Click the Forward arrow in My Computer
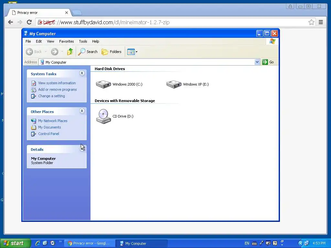The image size is (331, 248). pyautogui.click(x=55, y=52)
